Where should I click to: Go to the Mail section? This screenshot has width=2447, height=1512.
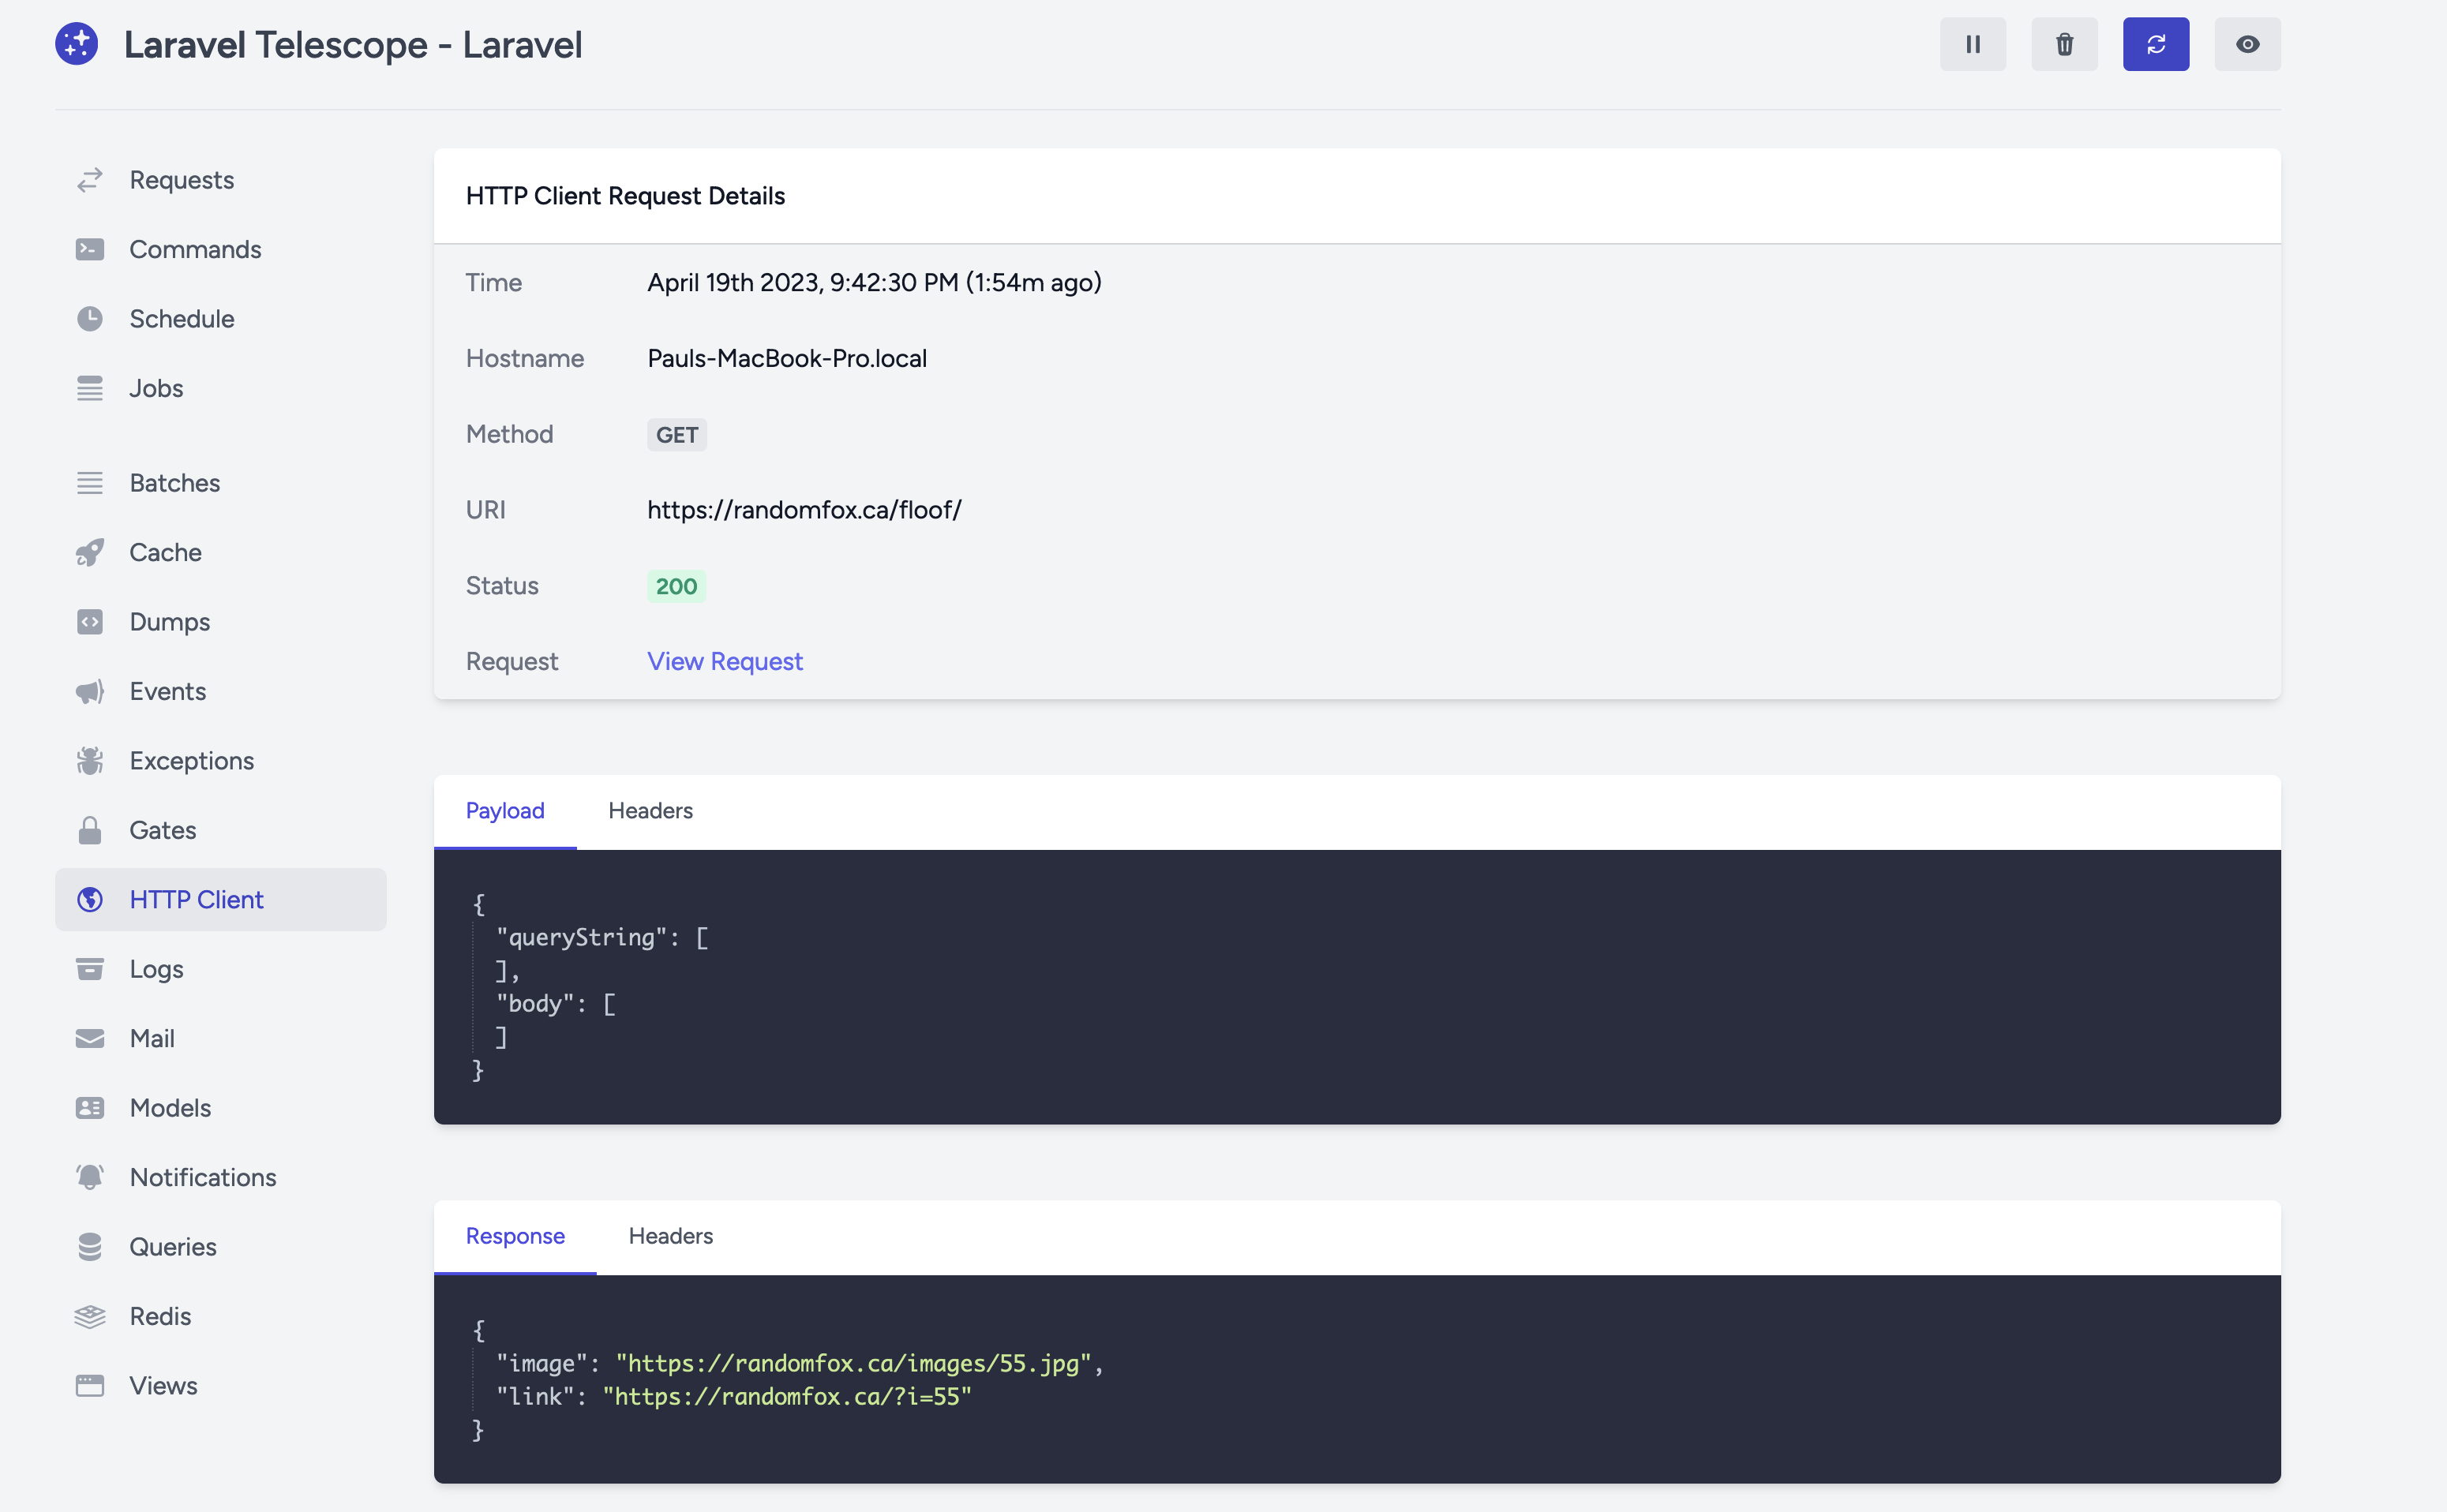[x=221, y=1039]
